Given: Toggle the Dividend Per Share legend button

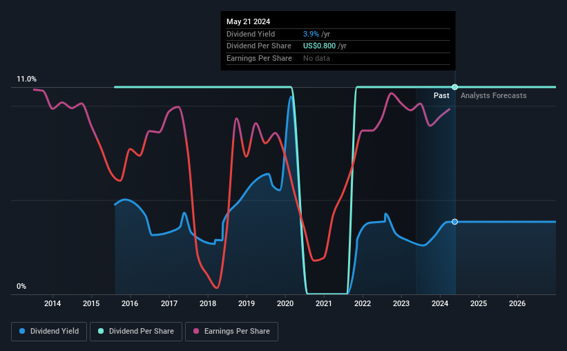Looking at the screenshot, I should (x=136, y=332).
